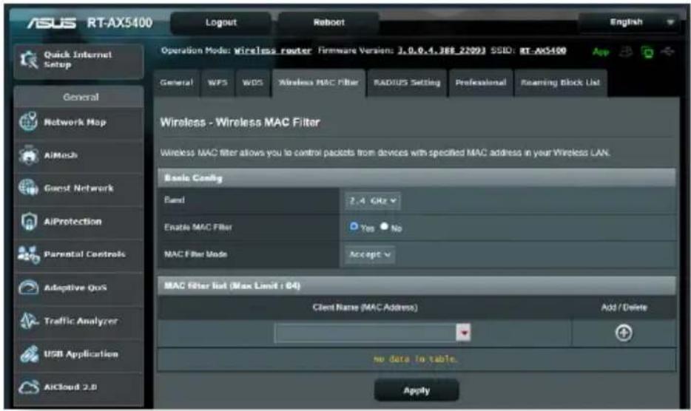Image resolution: width=691 pixels, height=411 pixels.
Task: Select Yes for Enable MAC Filter
Action: [354, 226]
